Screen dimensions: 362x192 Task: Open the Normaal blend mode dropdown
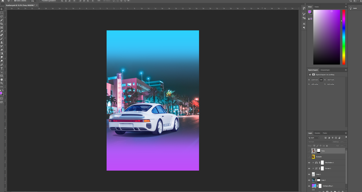320,142
